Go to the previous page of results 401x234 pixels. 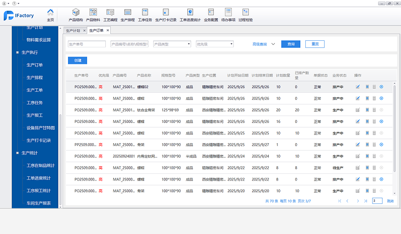(347, 201)
